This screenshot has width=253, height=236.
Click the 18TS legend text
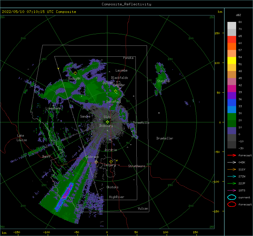(242, 191)
